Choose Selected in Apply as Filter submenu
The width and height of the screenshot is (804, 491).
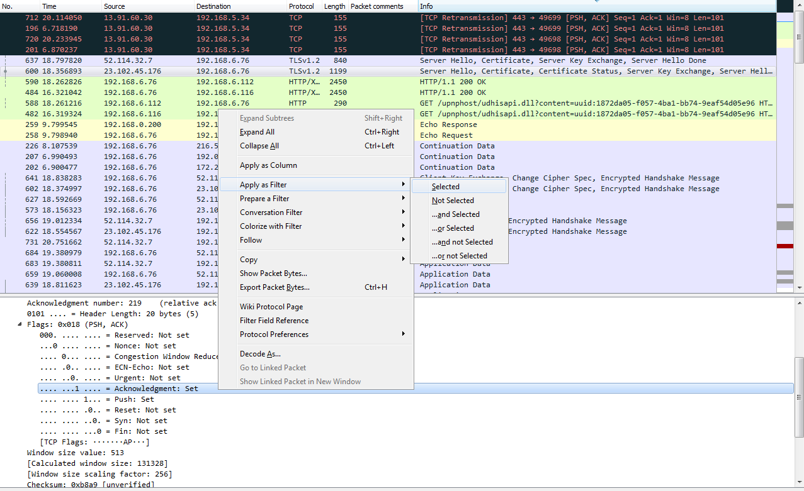[x=445, y=187]
